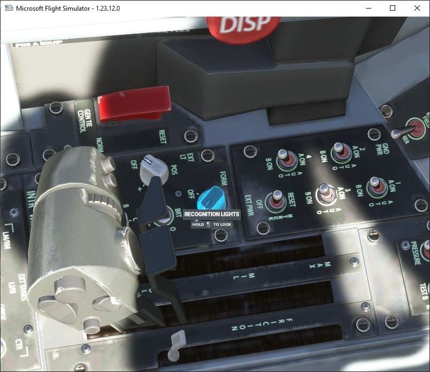Screen dimensions: 430x372
Task: Minimize the Flight Simulator window
Action: [368, 8]
